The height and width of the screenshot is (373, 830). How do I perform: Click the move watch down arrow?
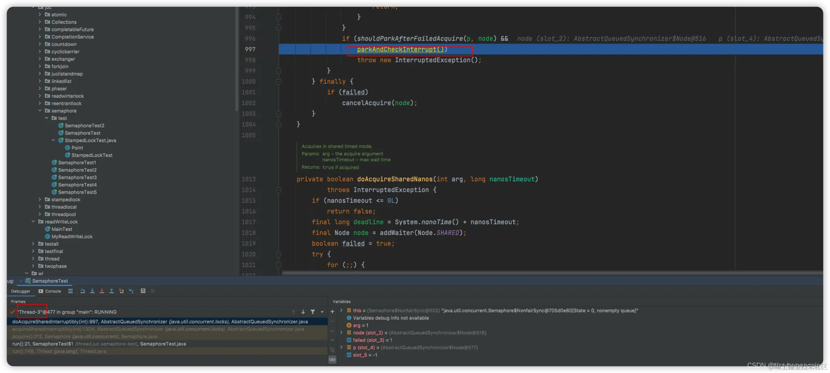[332, 340]
